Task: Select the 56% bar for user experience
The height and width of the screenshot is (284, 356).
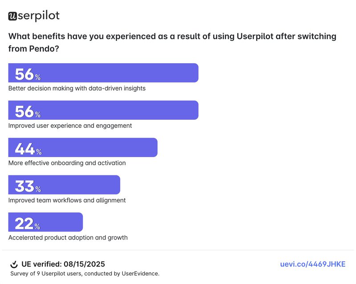Action: (103, 110)
